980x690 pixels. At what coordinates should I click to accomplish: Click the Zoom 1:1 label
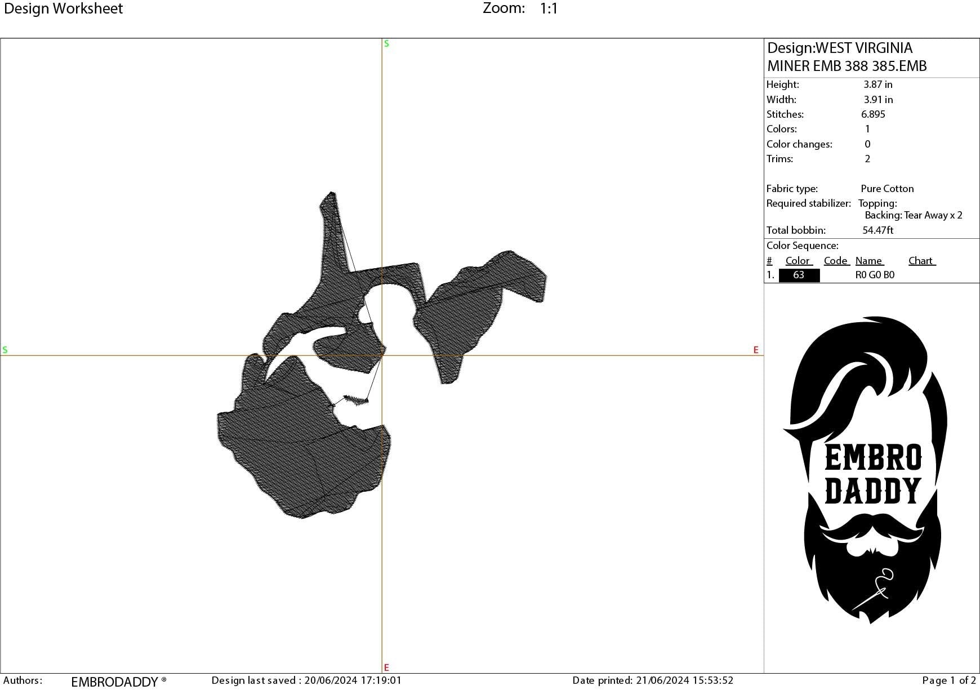coord(520,8)
